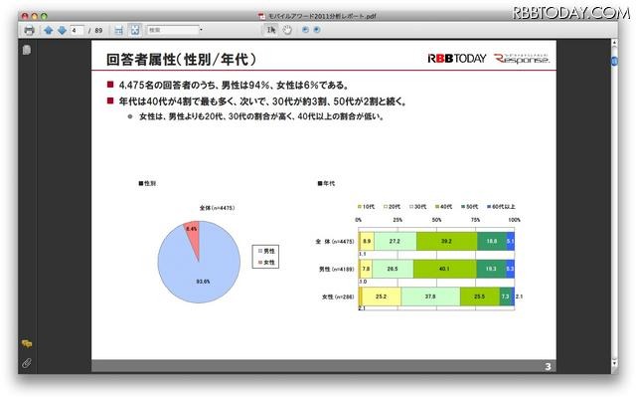Click the slide page number 3 in footer
The height and width of the screenshot is (398, 636).
point(548,367)
